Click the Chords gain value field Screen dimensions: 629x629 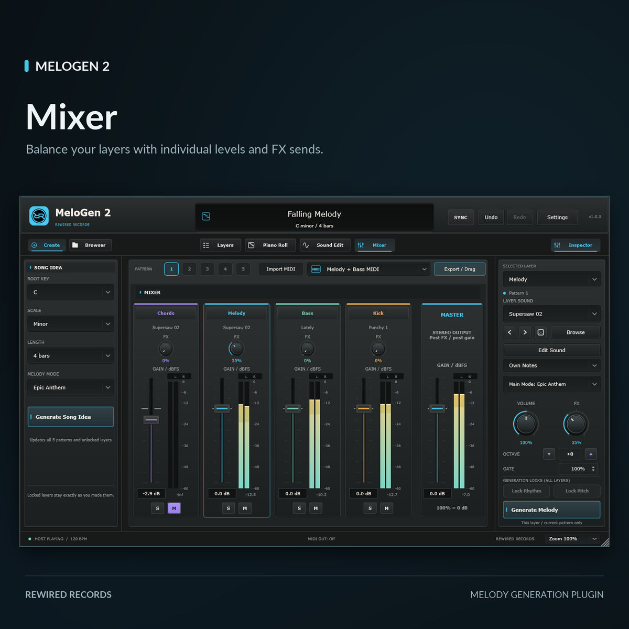click(151, 493)
